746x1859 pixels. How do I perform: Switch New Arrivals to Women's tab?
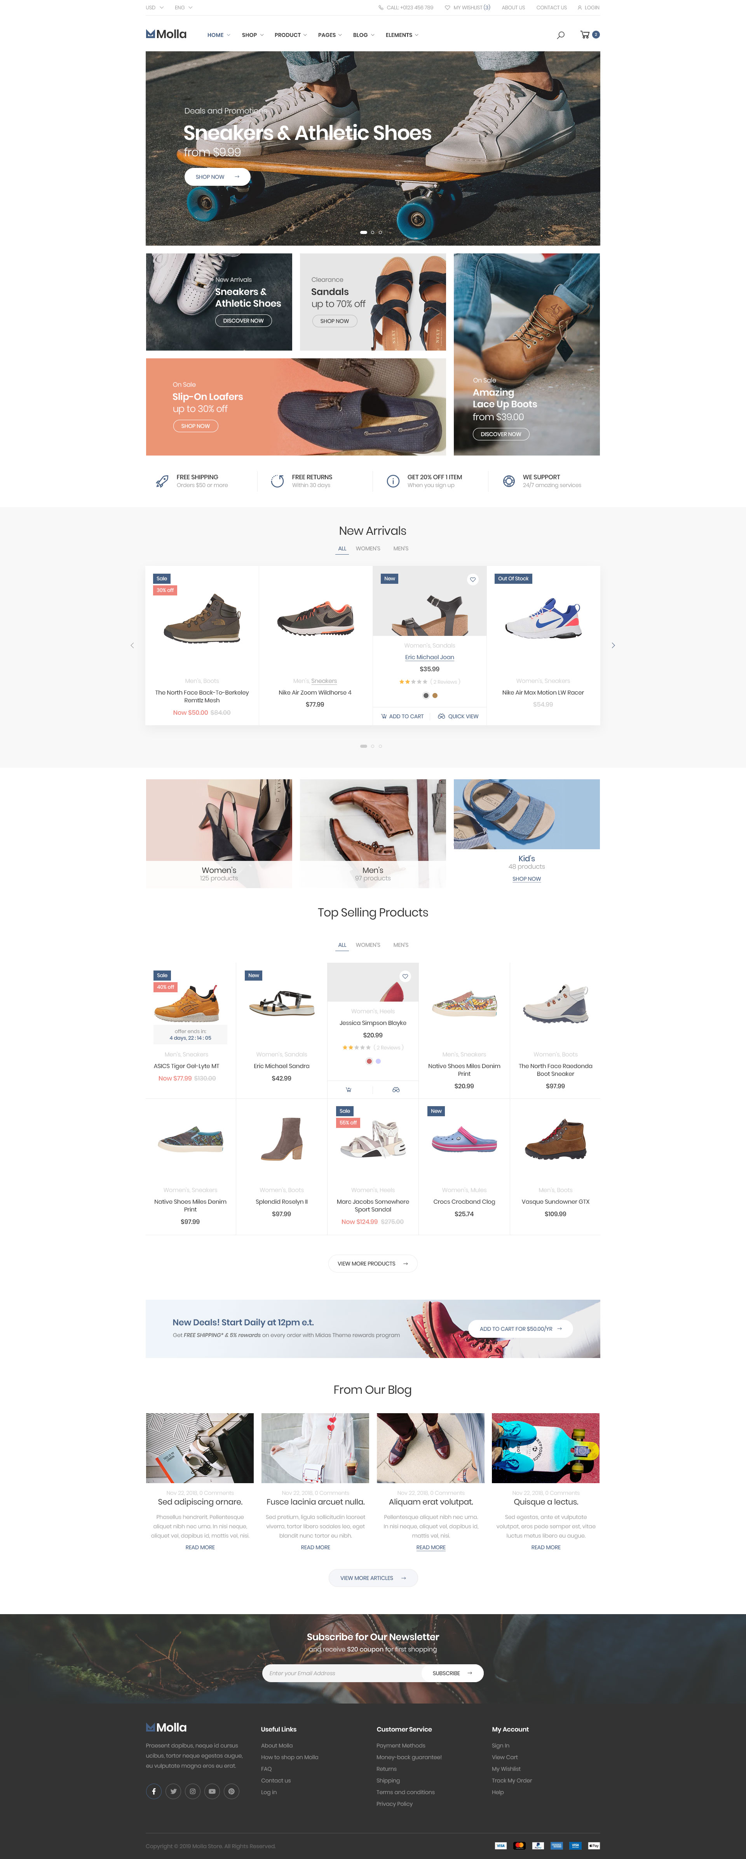(368, 548)
